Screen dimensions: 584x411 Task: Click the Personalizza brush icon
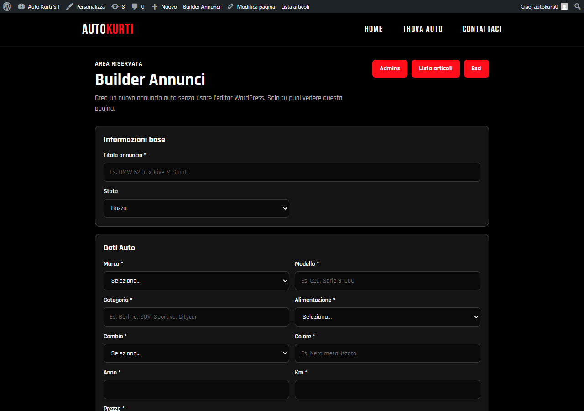click(x=69, y=6)
